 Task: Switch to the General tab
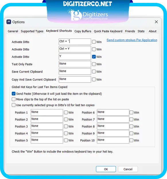(x=13, y=31)
